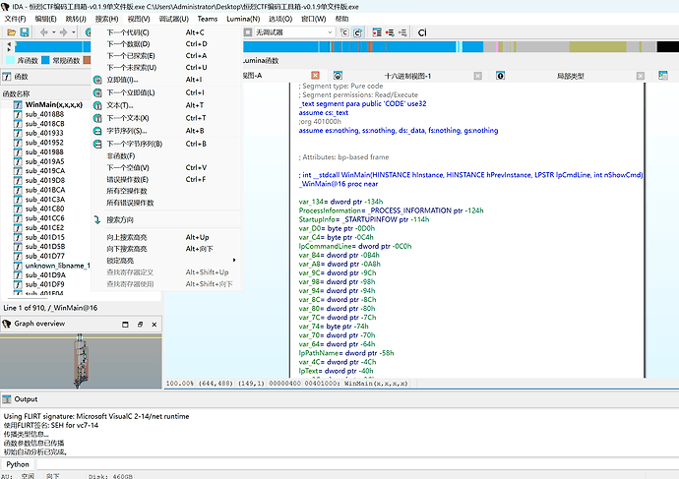Go forward with the right arrow icon
Viewport: 679px width, 479px height.
(63, 32)
